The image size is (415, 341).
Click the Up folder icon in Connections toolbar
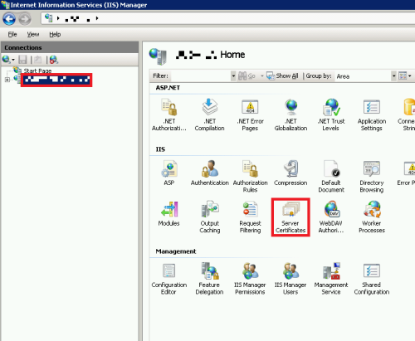point(38,60)
